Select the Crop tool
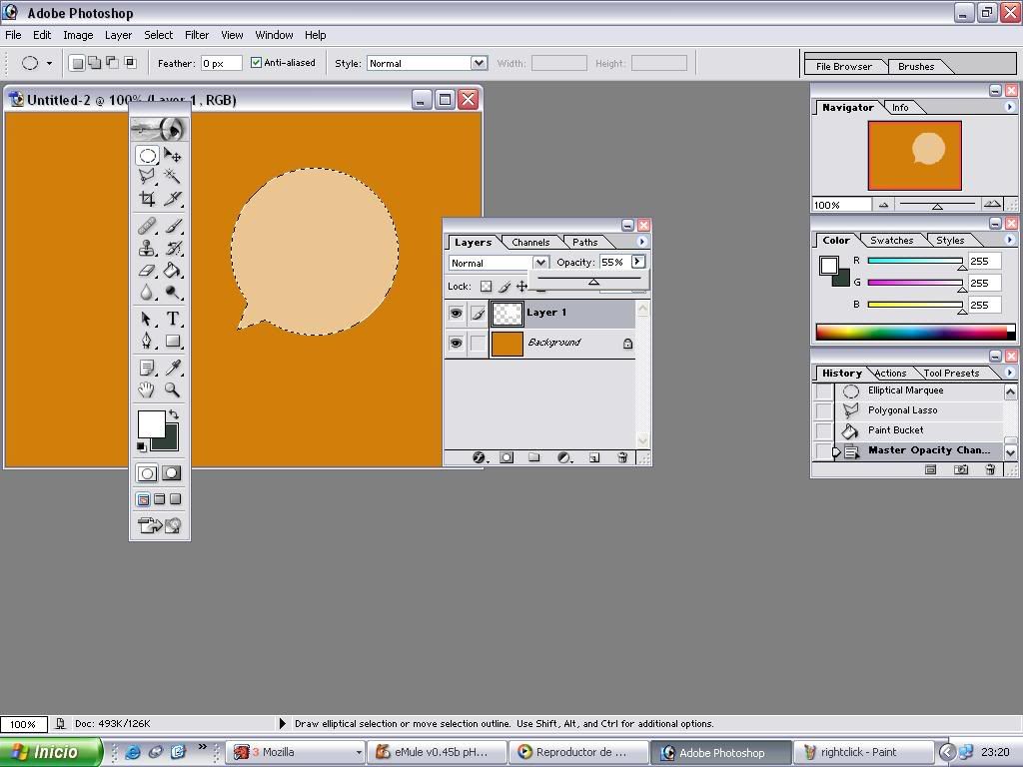The height and width of the screenshot is (767, 1023). click(147, 199)
